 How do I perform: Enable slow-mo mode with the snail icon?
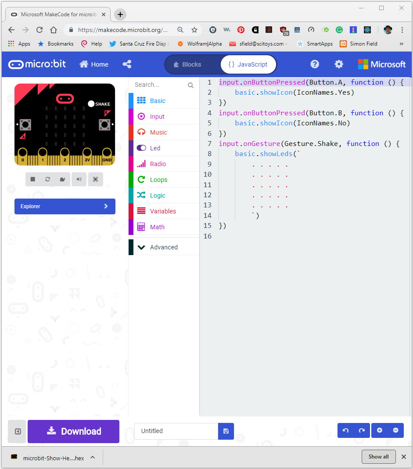click(x=63, y=179)
